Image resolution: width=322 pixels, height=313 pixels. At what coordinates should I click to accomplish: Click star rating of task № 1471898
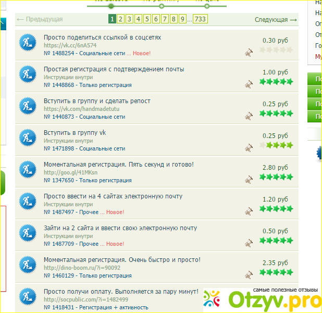point(276,145)
